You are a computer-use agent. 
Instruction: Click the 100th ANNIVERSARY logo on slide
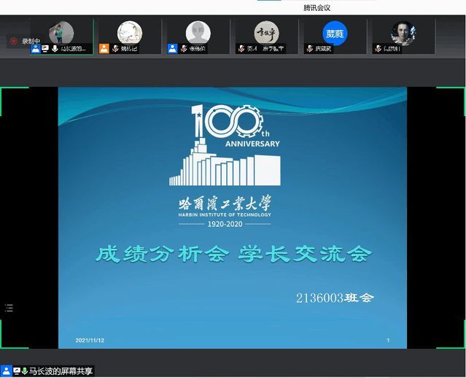(225, 145)
